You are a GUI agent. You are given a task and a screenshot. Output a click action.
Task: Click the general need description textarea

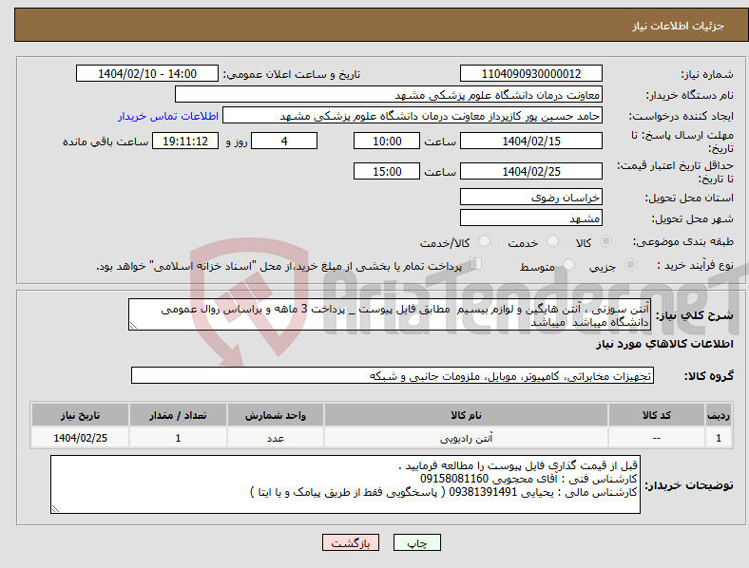390,314
